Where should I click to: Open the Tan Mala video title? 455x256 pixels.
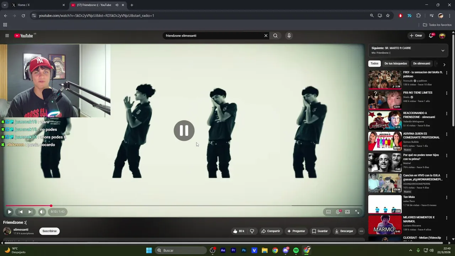click(409, 197)
